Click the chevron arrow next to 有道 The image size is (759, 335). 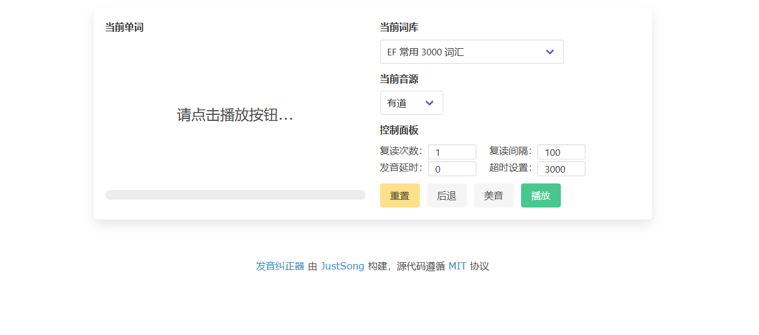[429, 103]
